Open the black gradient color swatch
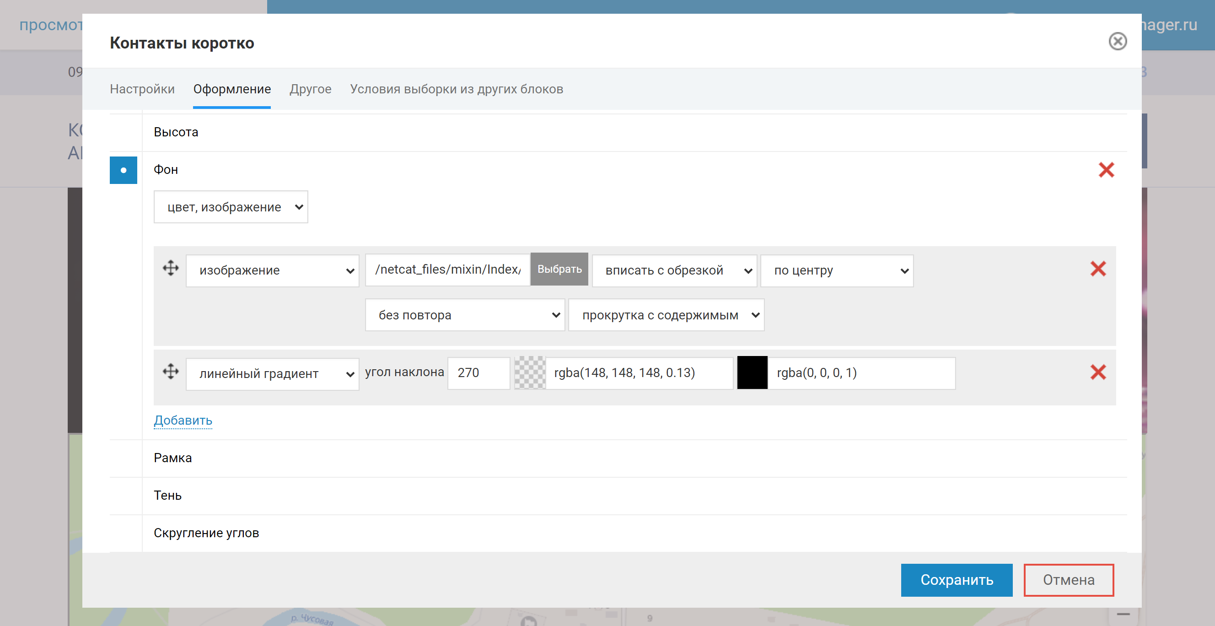The width and height of the screenshot is (1215, 626). tap(753, 372)
